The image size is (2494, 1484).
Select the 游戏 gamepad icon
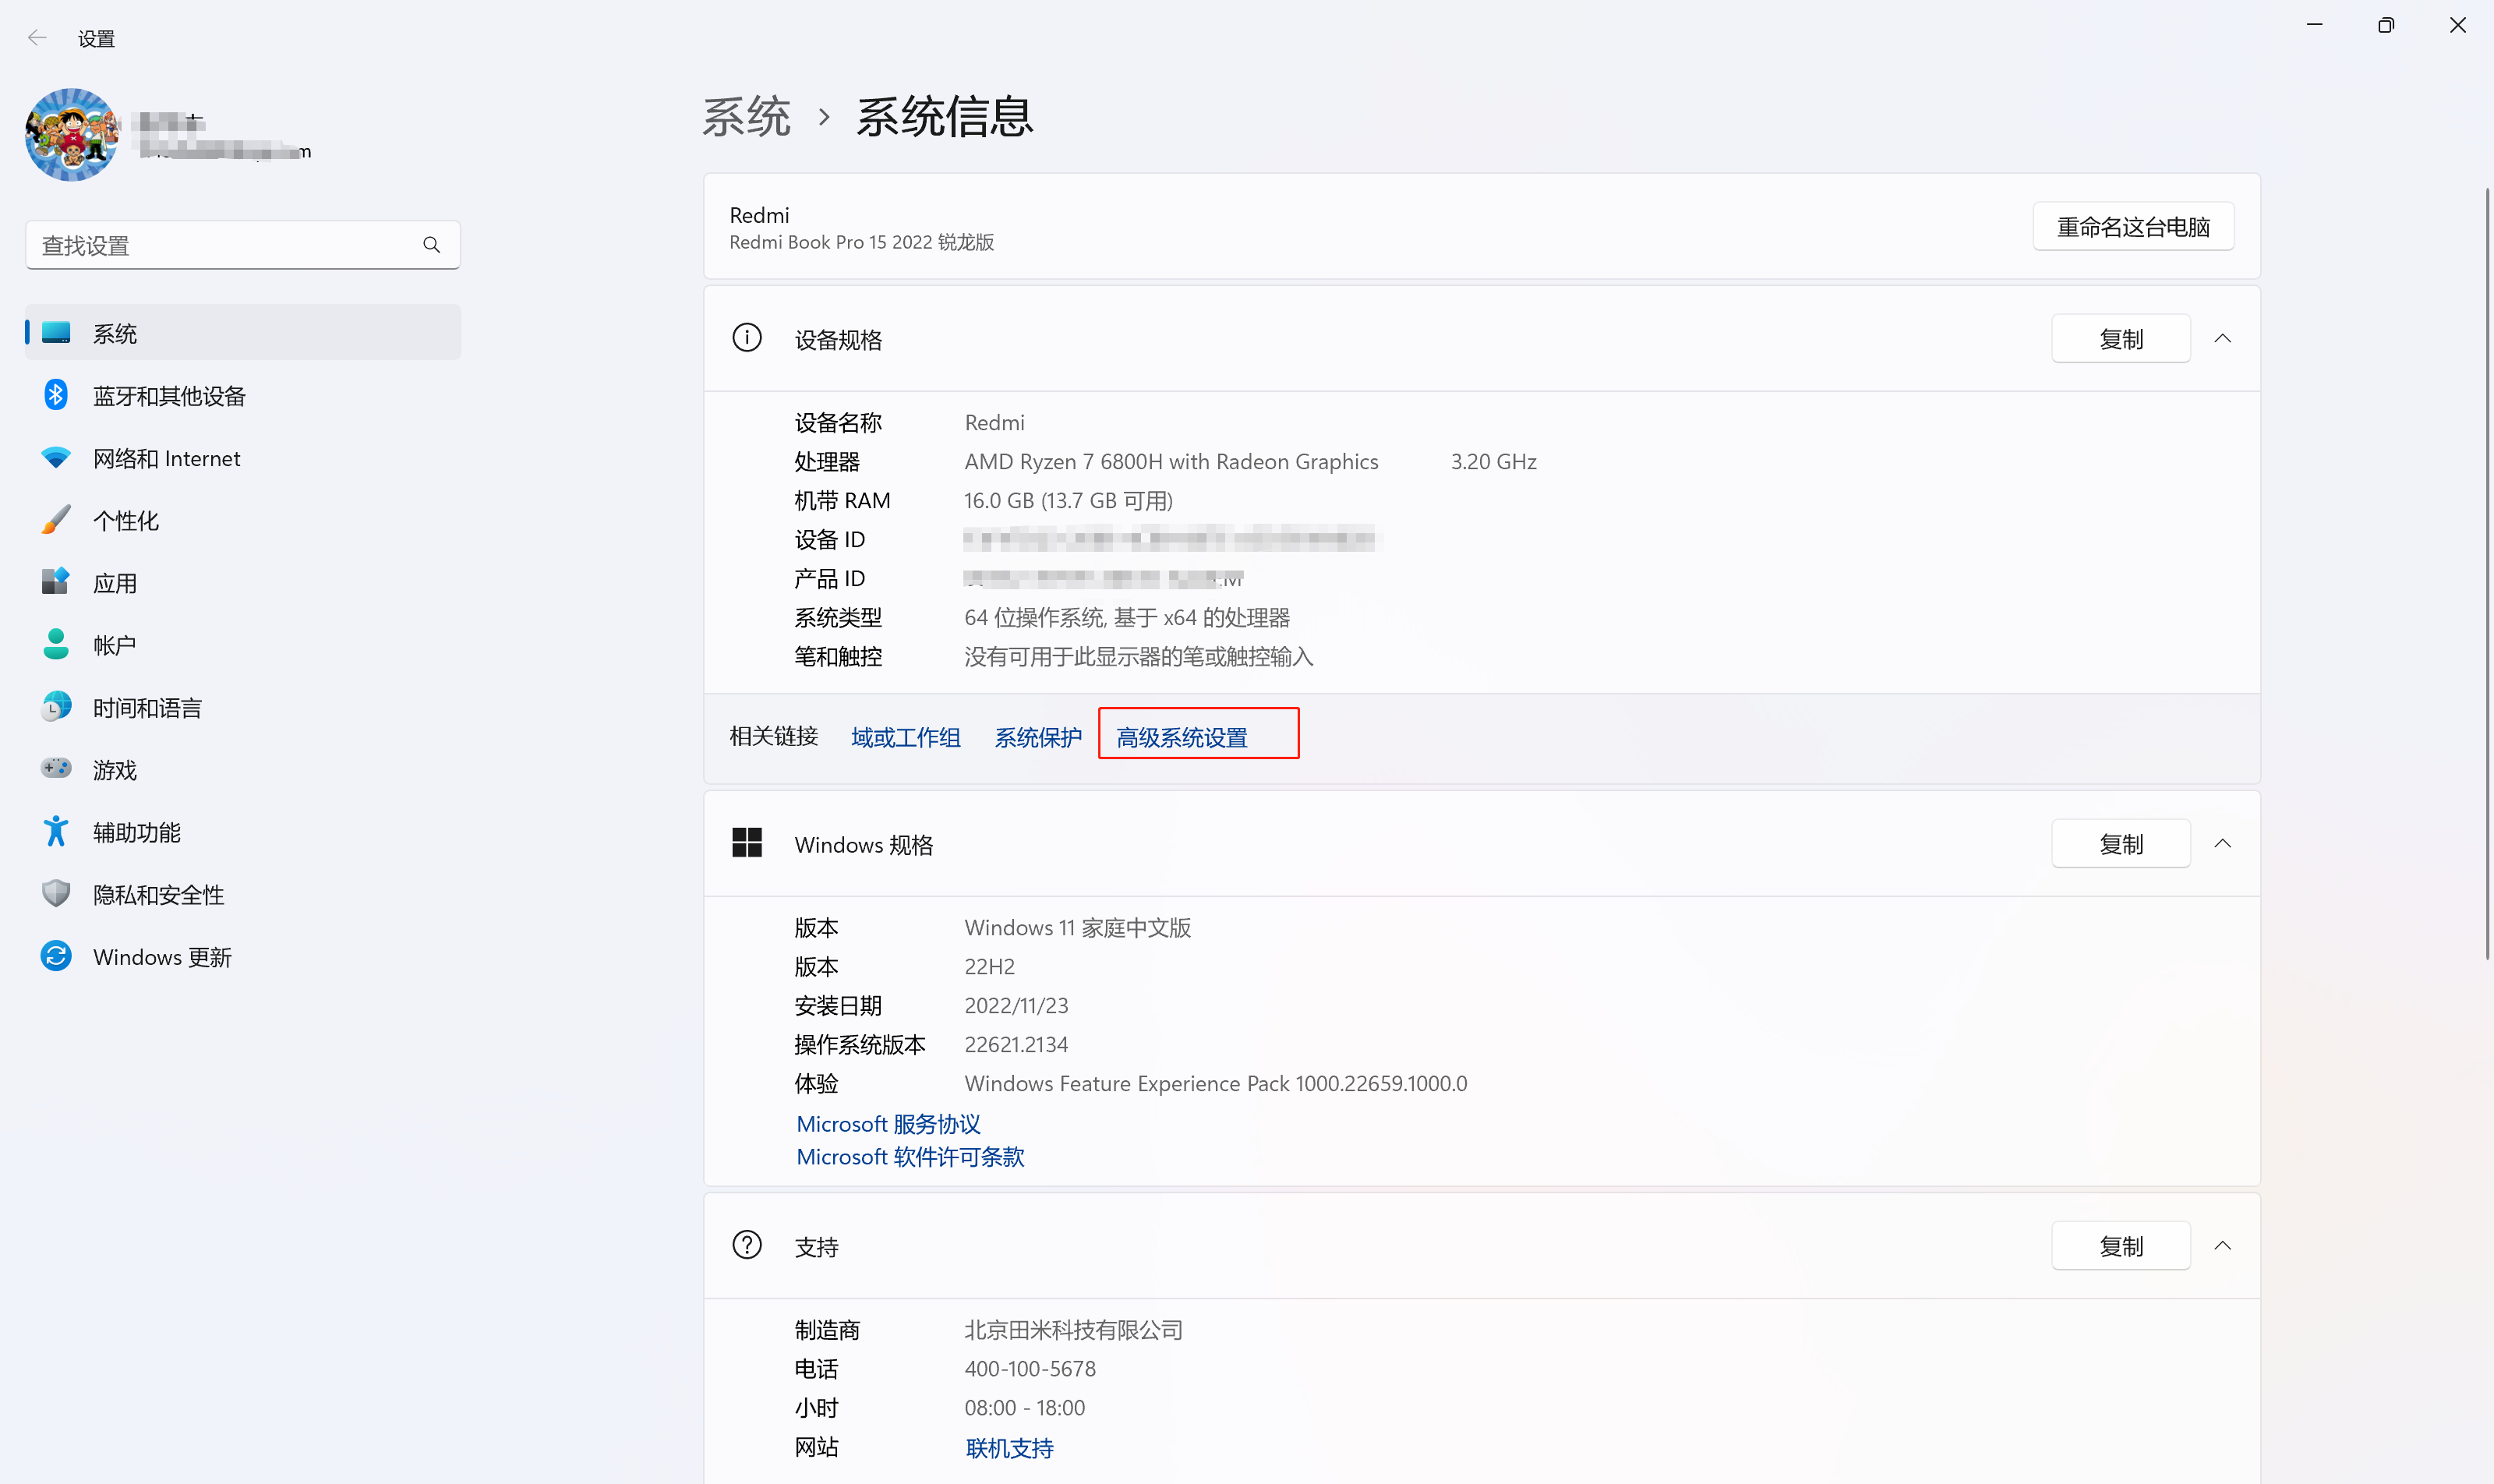(x=56, y=769)
